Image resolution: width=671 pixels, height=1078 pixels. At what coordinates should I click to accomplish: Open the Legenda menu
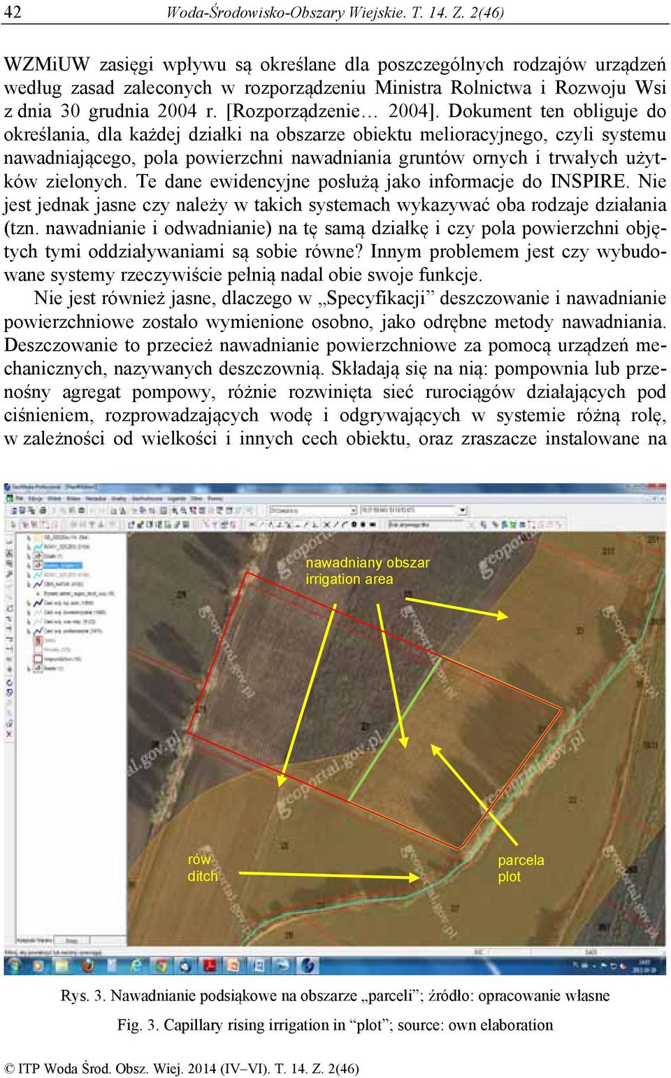(178, 498)
